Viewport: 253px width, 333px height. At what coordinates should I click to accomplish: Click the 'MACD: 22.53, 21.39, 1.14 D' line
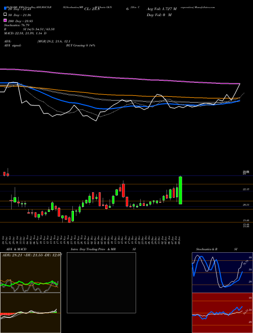(25, 33)
